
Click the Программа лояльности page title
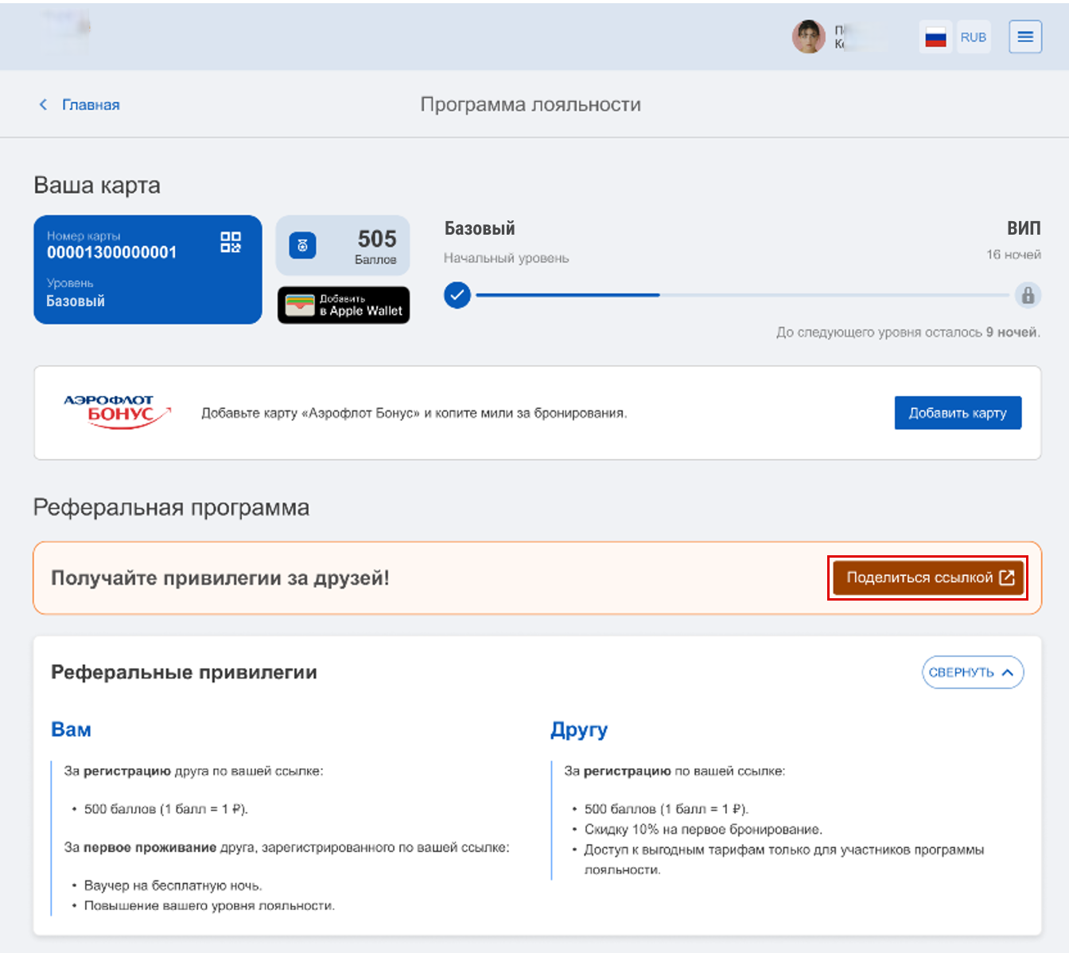click(531, 104)
